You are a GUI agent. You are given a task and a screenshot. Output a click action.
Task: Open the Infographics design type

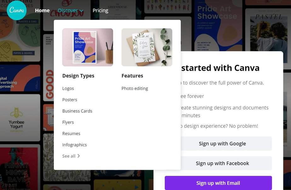(x=75, y=145)
